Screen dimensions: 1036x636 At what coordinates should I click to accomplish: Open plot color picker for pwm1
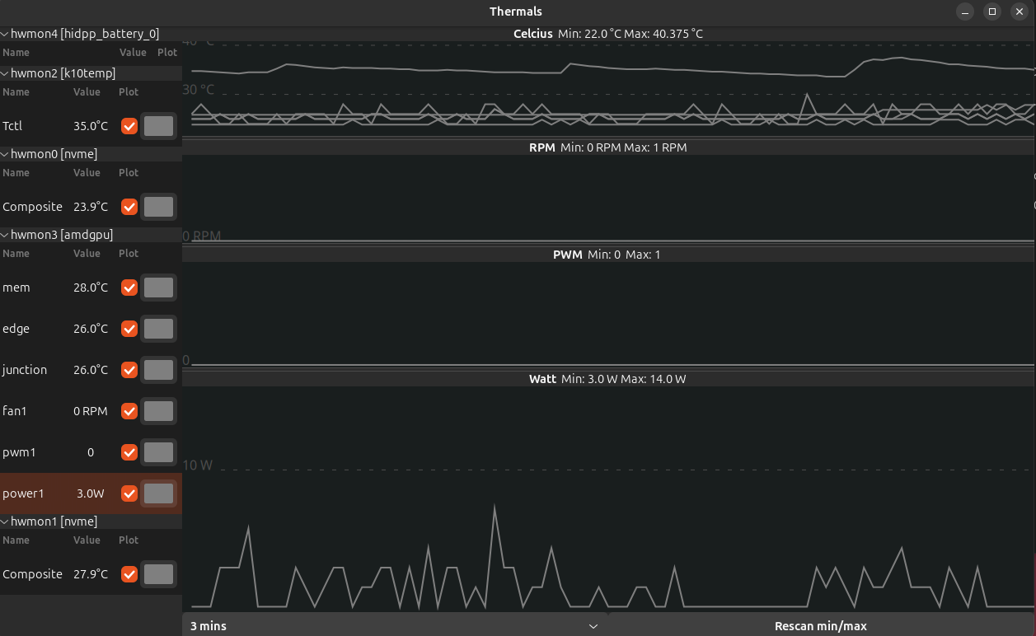point(158,452)
